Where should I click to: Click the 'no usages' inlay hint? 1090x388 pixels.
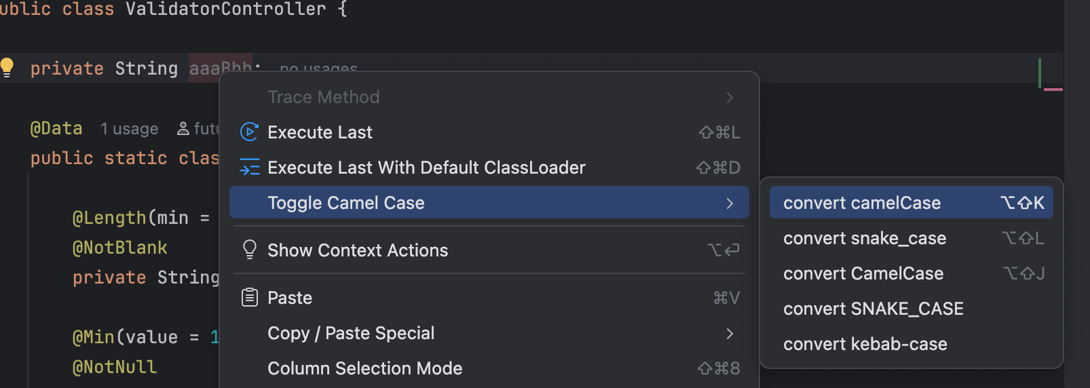(318, 68)
